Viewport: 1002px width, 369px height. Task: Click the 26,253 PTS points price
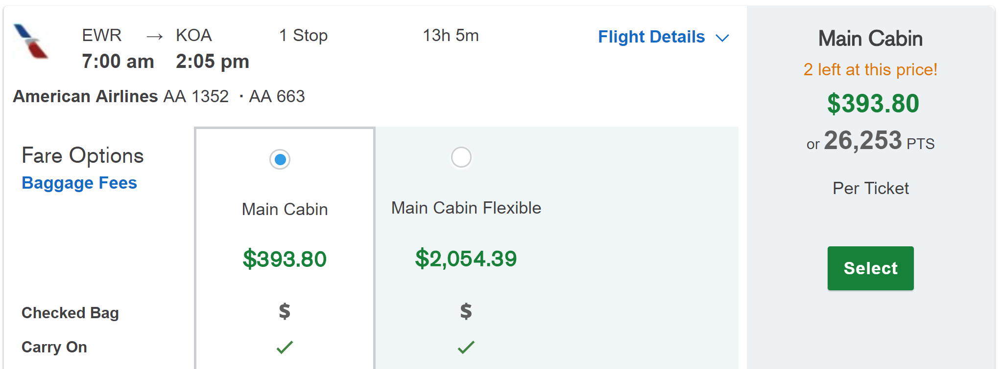click(870, 141)
